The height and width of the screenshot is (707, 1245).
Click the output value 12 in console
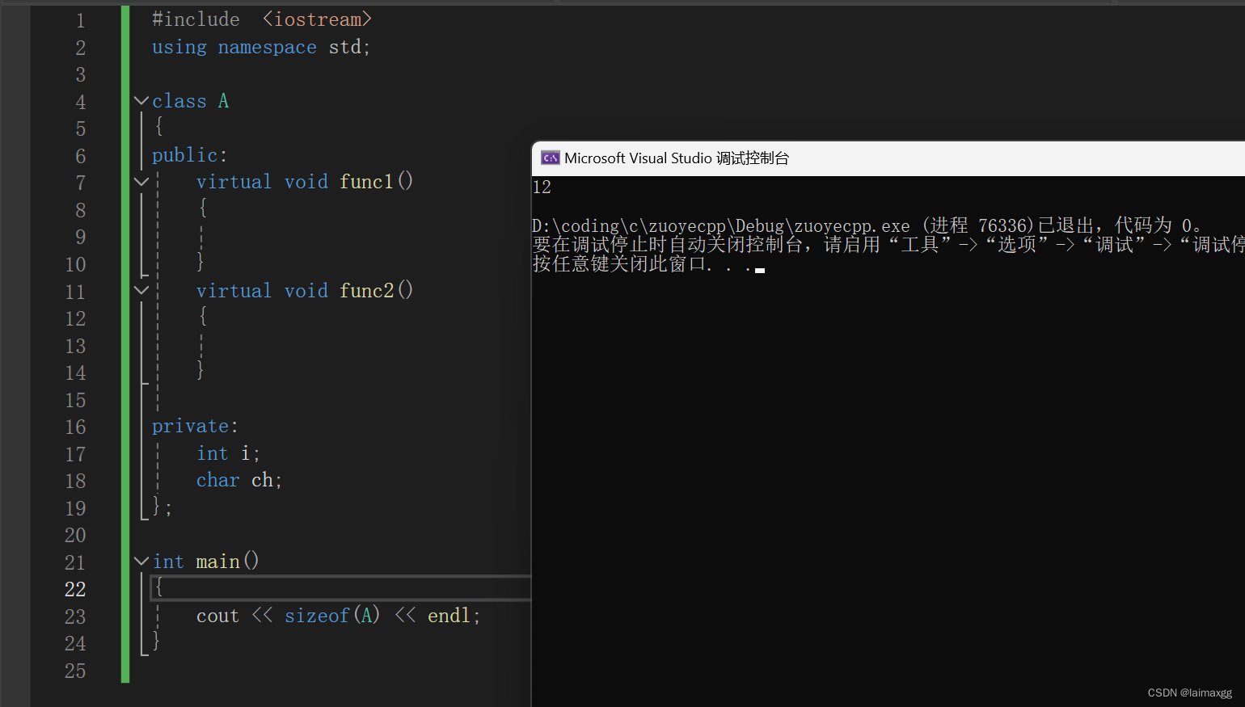tap(542, 187)
